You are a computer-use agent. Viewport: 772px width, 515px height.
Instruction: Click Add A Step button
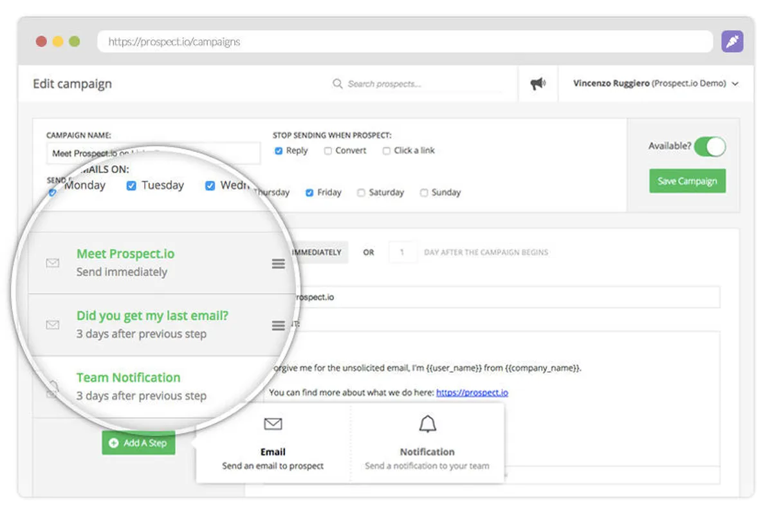click(x=138, y=443)
